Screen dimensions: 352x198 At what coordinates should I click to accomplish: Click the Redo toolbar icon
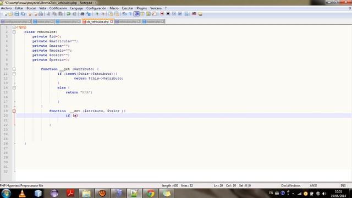pos(75,14)
